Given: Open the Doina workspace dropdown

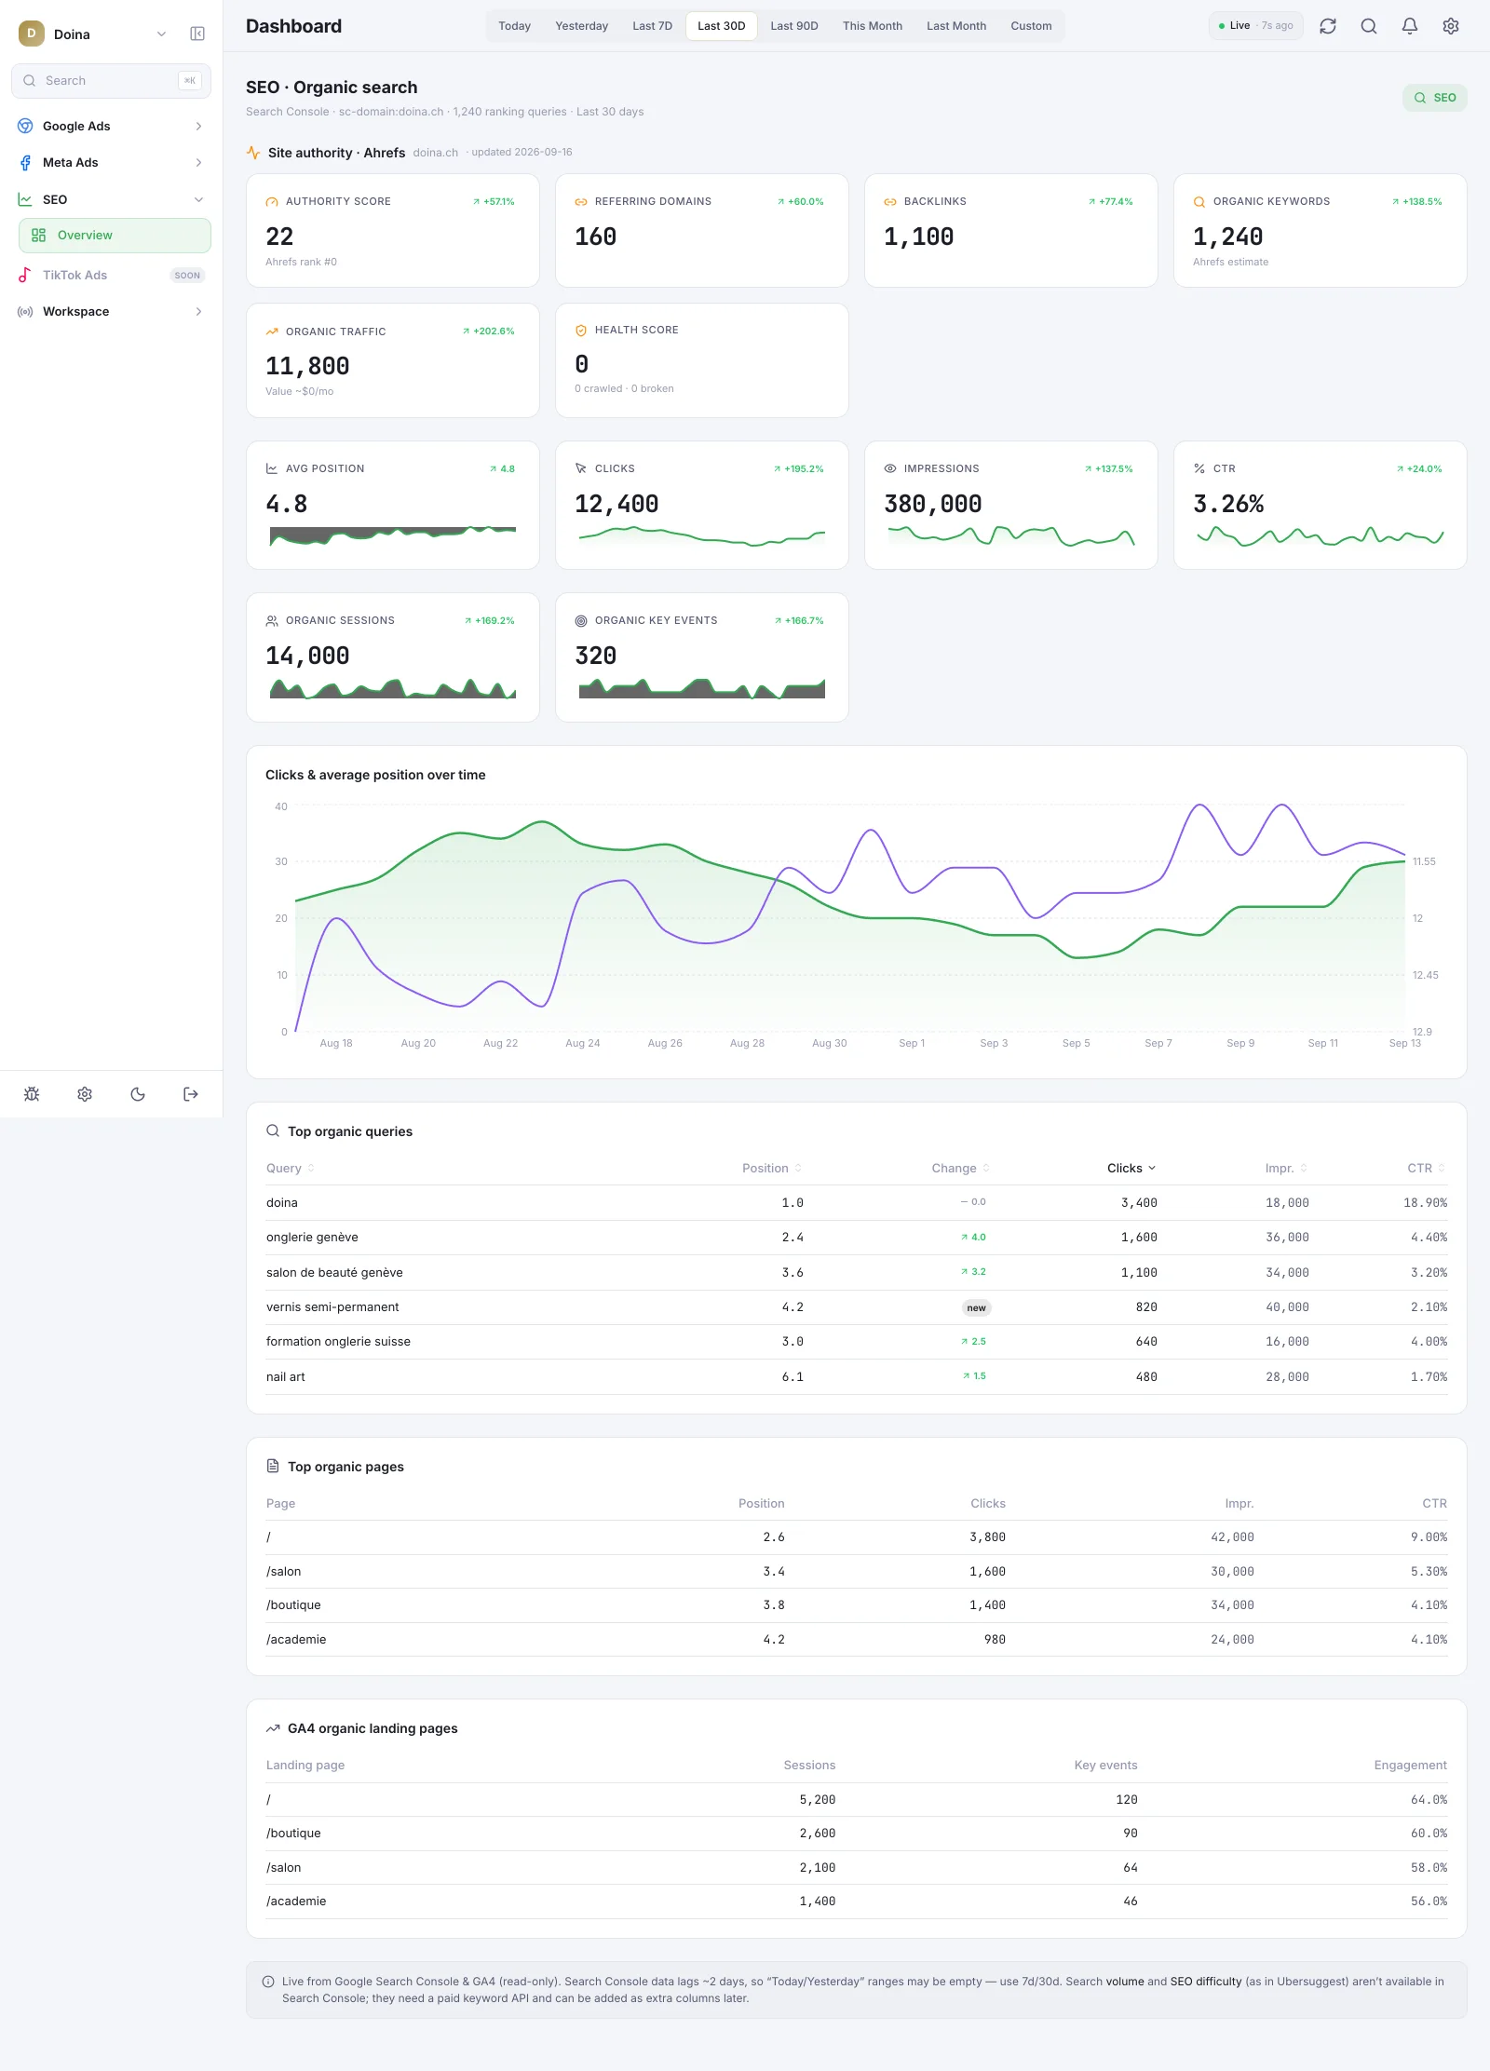Looking at the screenshot, I should 93,34.
